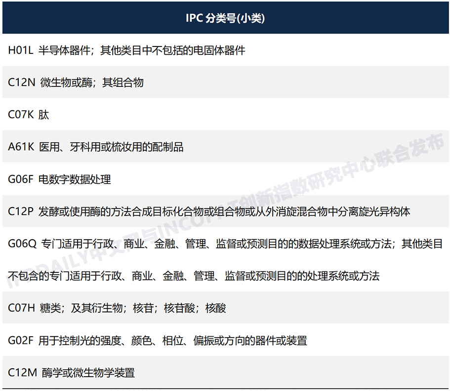Viewport: 450px width, 391px height.
Task: Click the row C12N 微生物或酶；其组合物
Action: (x=225, y=82)
